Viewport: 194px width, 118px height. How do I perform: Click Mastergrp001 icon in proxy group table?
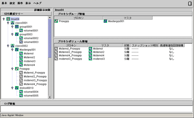click(x=105, y=21)
